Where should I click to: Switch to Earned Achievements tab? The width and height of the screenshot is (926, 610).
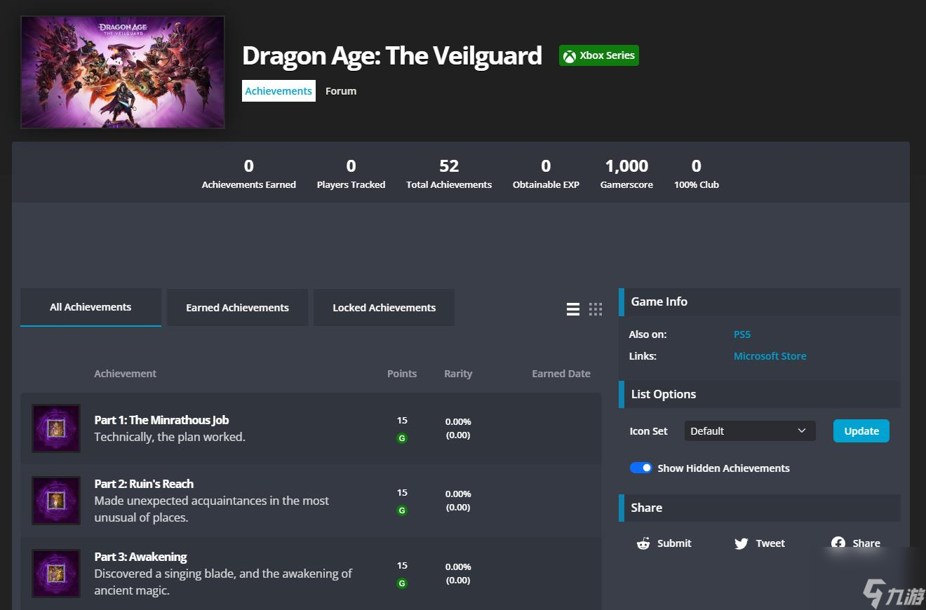237,308
